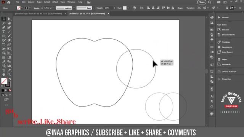244x137 pixels.
Task: Select the Shaper pencil tool
Action: 4,40
